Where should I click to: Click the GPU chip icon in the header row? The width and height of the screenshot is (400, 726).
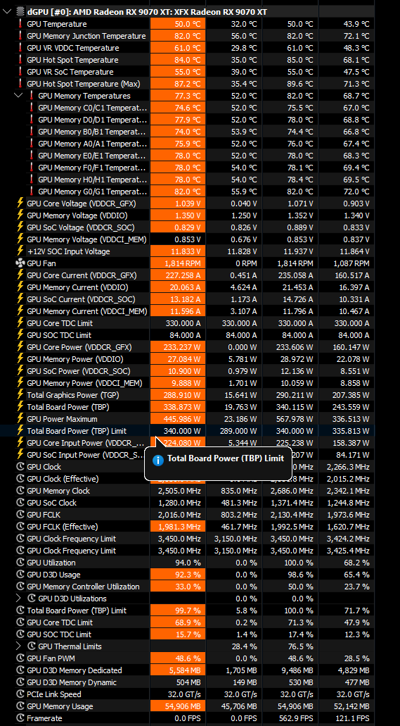click(20, 11)
